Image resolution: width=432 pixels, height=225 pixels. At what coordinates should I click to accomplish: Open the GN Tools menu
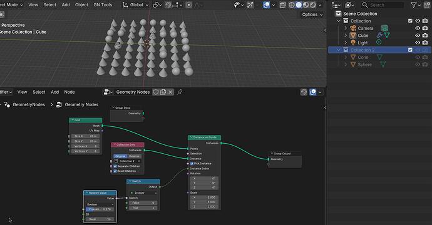[103, 5]
